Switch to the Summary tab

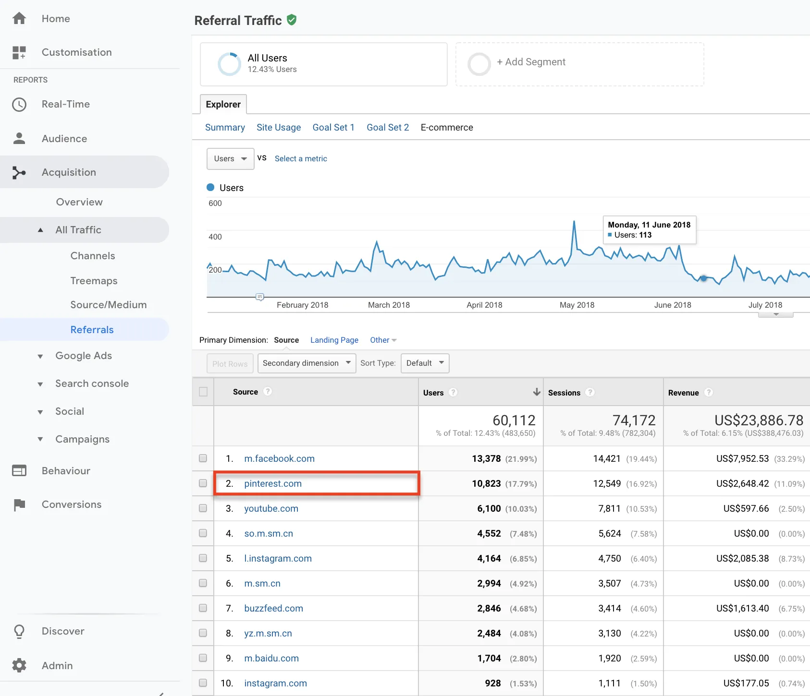pyautogui.click(x=225, y=127)
